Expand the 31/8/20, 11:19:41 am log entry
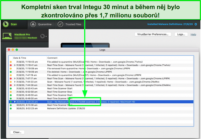 (x=15, y=65)
